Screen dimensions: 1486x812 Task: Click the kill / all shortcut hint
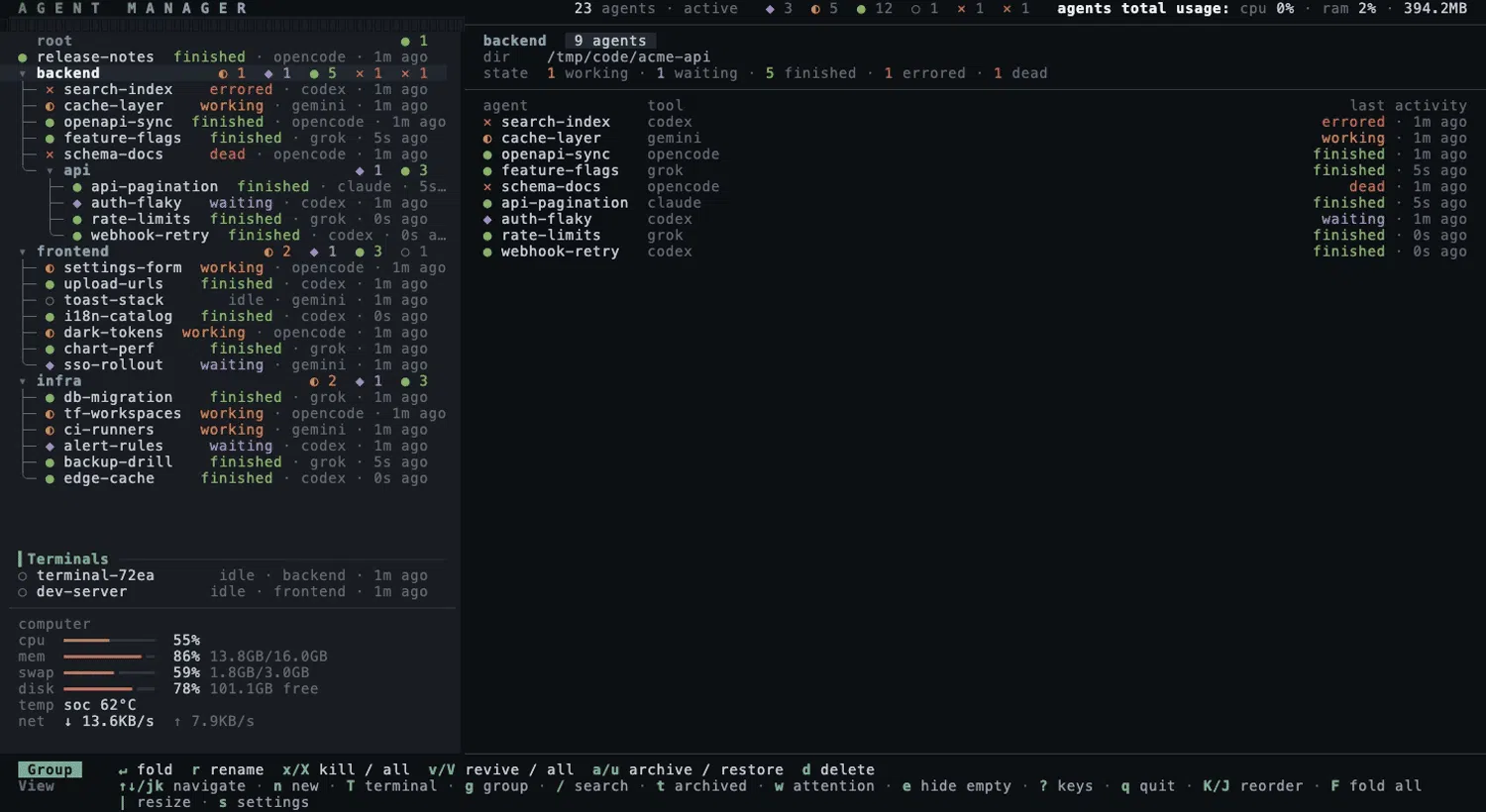(346, 769)
